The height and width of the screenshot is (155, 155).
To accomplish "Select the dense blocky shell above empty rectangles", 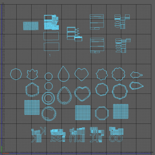I will pos(51,22).
